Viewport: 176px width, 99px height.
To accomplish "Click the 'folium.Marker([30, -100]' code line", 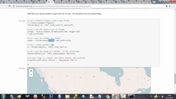I will pyautogui.click(x=51, y=54).
